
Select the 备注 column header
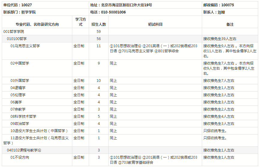230,24
